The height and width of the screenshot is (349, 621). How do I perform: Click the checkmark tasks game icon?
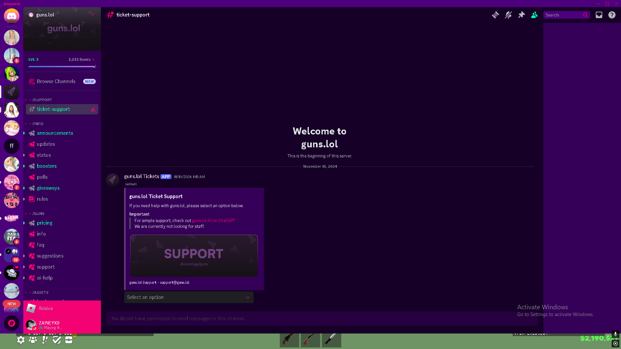[x=57, y=340]
